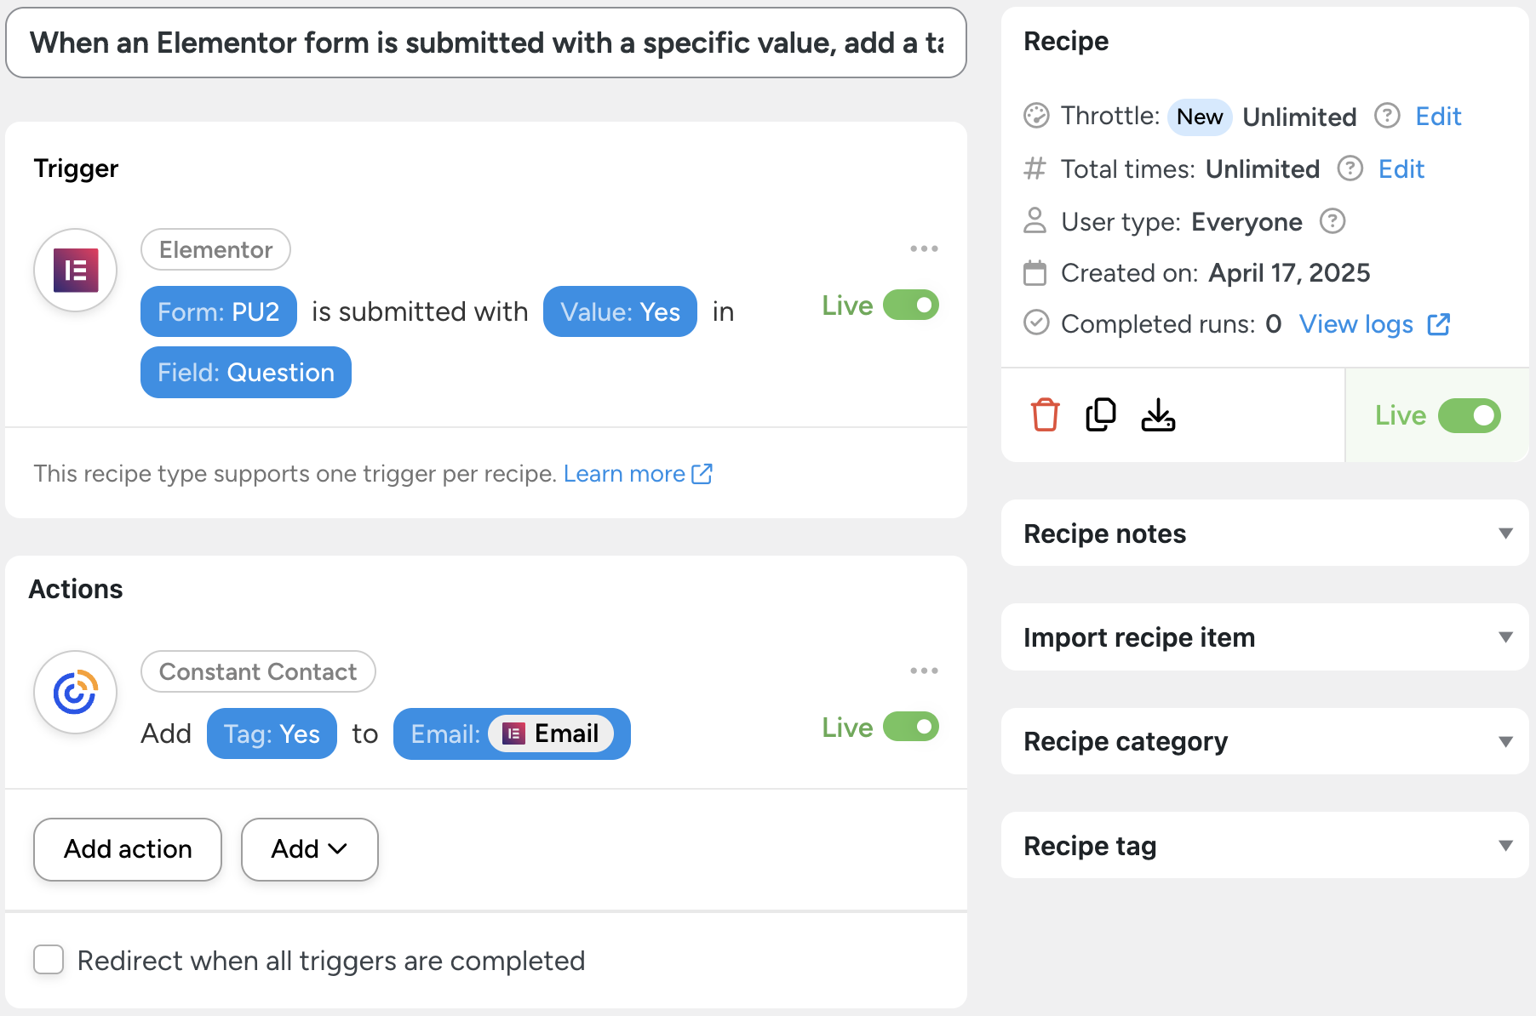Click the Add action button
Viewport: 1536px width, 1016px height.
(x=128, y=849)
